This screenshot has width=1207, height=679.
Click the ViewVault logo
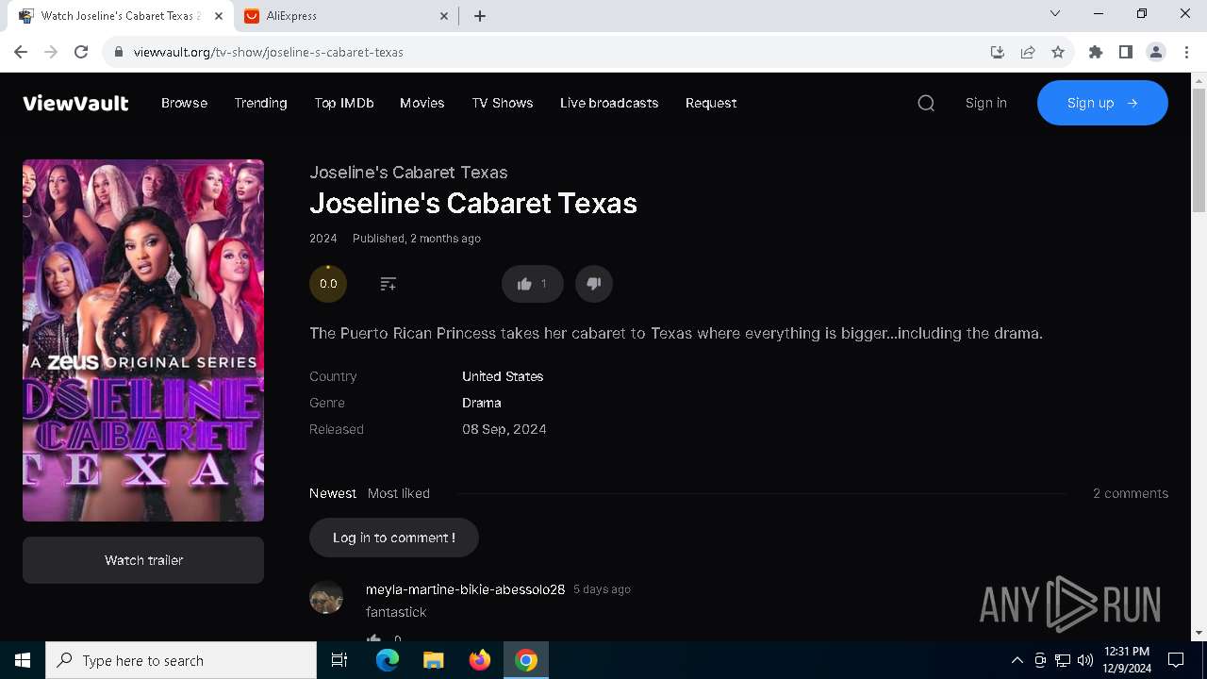pos(75,103)
